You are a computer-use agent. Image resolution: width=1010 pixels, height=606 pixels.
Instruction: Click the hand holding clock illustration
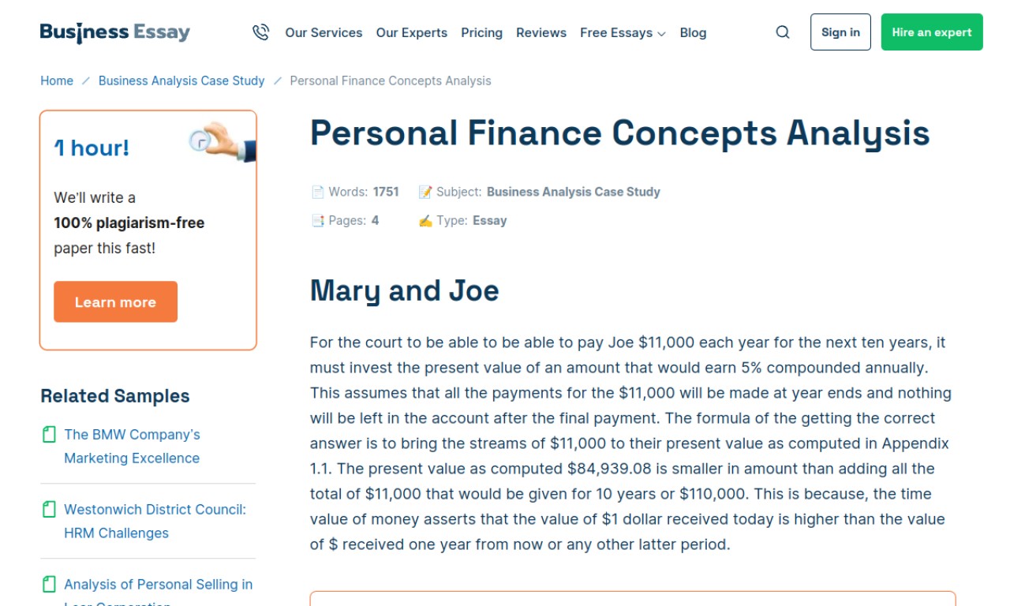(x=223, y=141)
